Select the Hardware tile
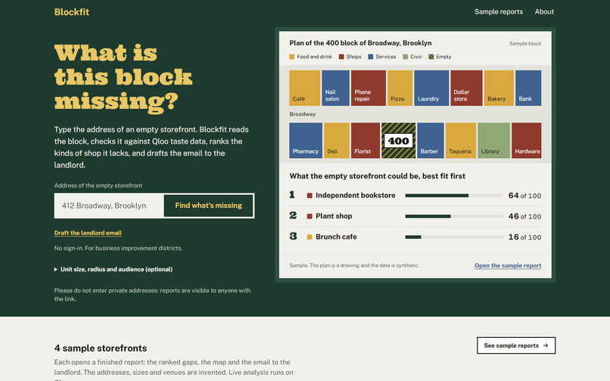This screenshot has height=381, width=610. click(x=526, y=141)
